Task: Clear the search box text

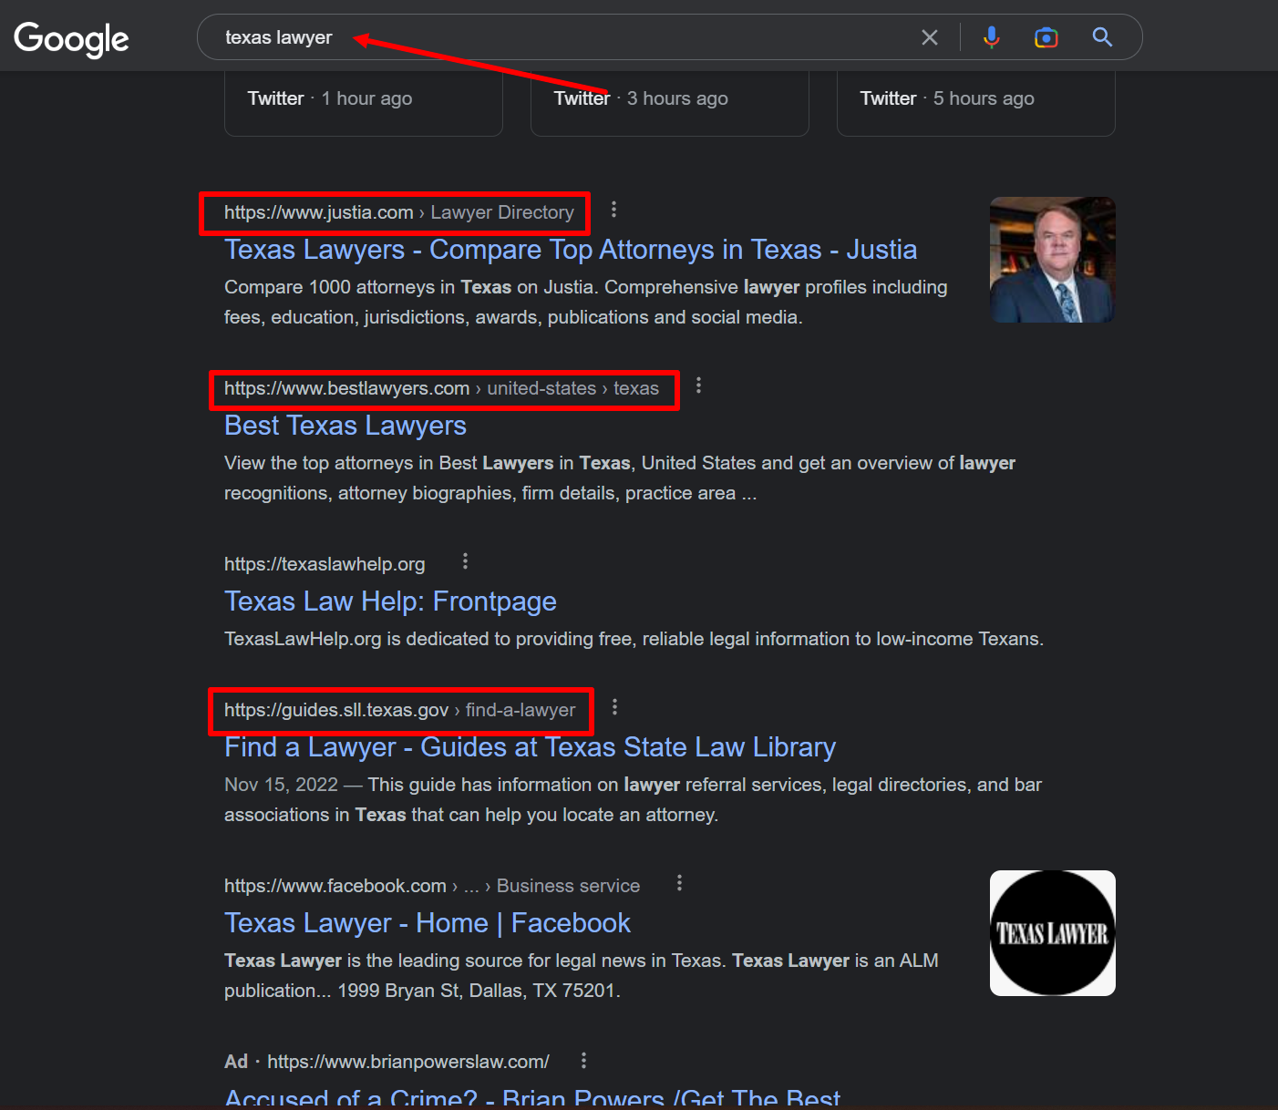Action: [x=930, y=37]
